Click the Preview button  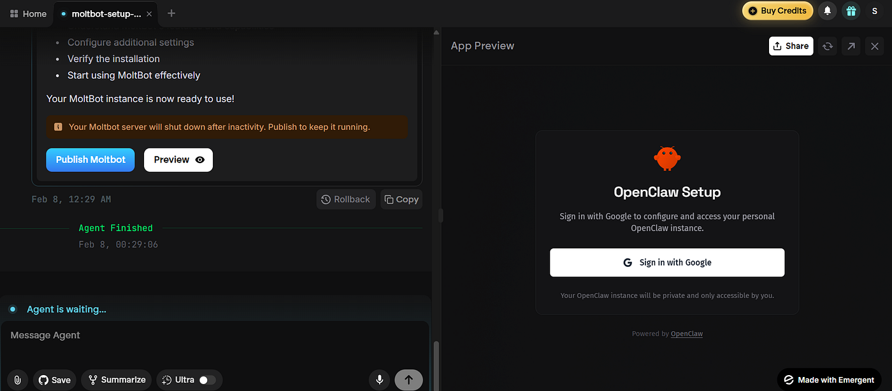coord(178,160)
